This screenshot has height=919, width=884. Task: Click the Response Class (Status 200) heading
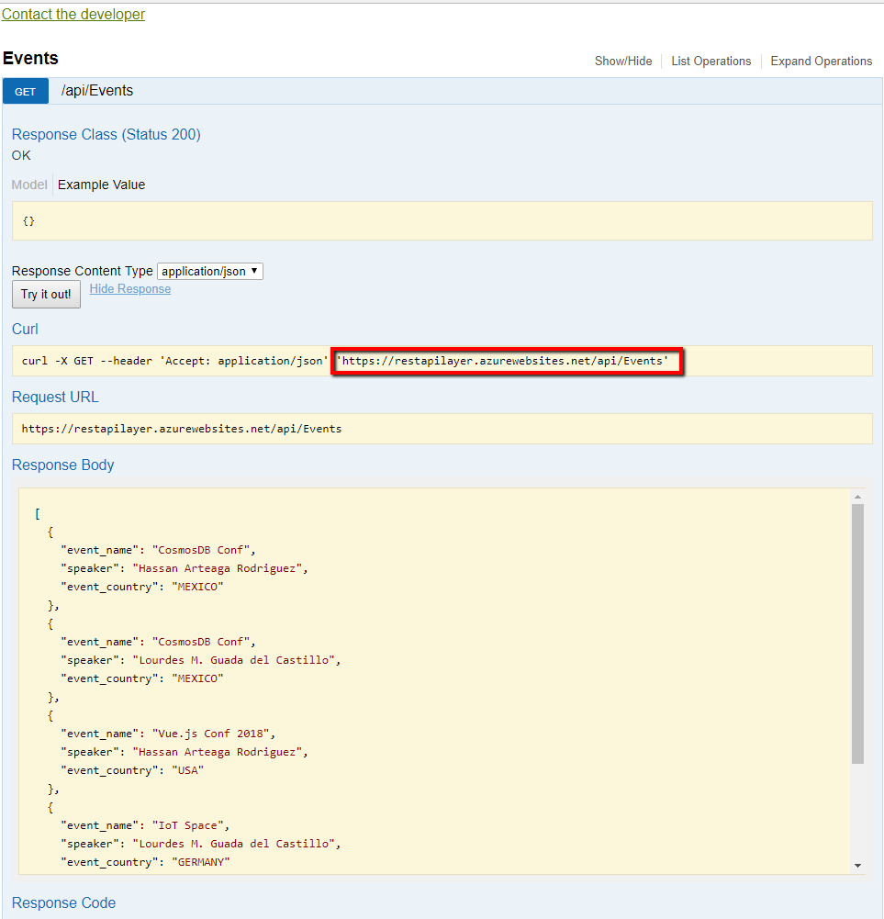(106, 134)
